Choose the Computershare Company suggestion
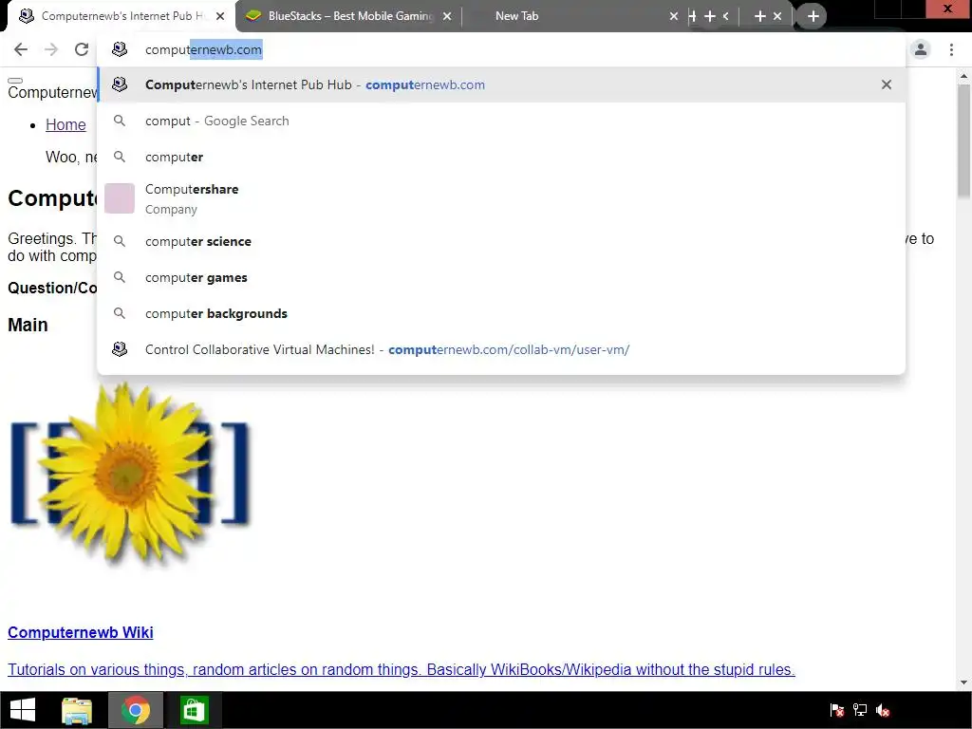972x729 pixels. pyautogui.click(x=501, y=199)
